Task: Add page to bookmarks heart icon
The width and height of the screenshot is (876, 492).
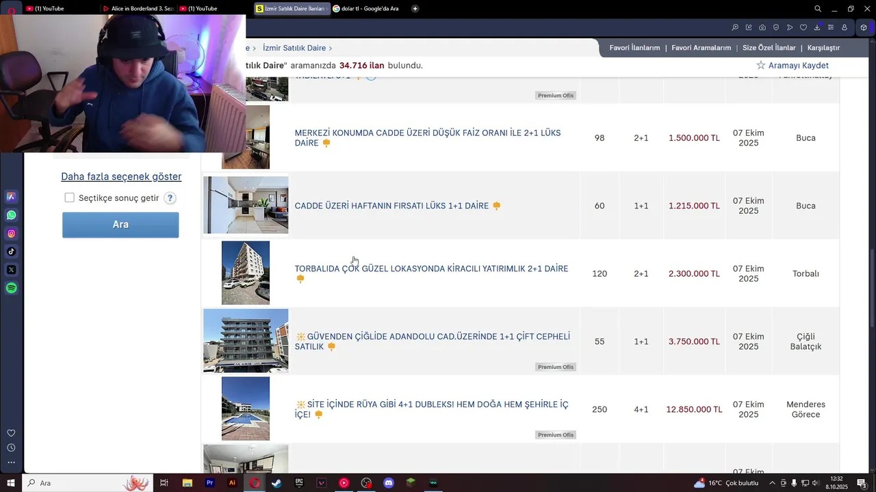Action: click(803, 27)
